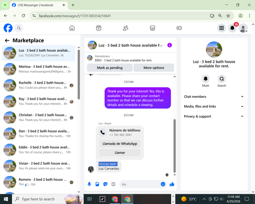
Task: Click the site information icon in address bar
Action: pyautogui.click(x=34, y=16)
